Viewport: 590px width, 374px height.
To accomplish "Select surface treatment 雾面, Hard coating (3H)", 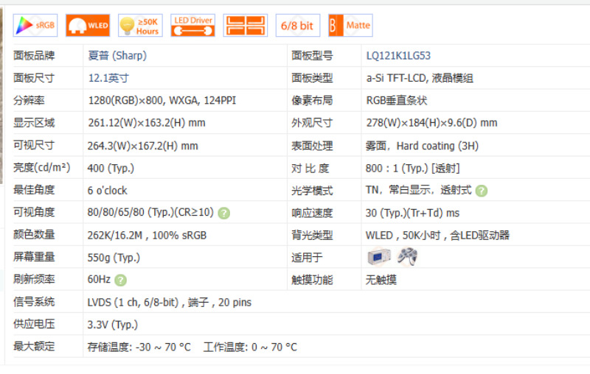I will 422,146.
